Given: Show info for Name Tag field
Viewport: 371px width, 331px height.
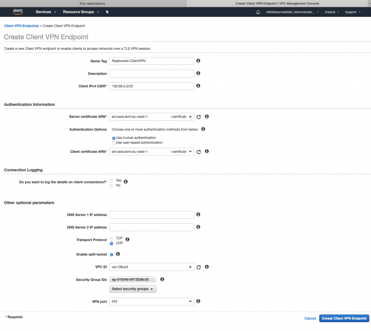Looking at the screenshot, I should pyautogui.click(x=198, y=61).
